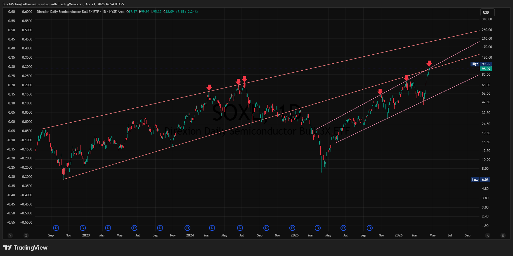Screen dimensions: 513x256
Task: Open the dividend marker just left of 2023
Action: (83, 228)
